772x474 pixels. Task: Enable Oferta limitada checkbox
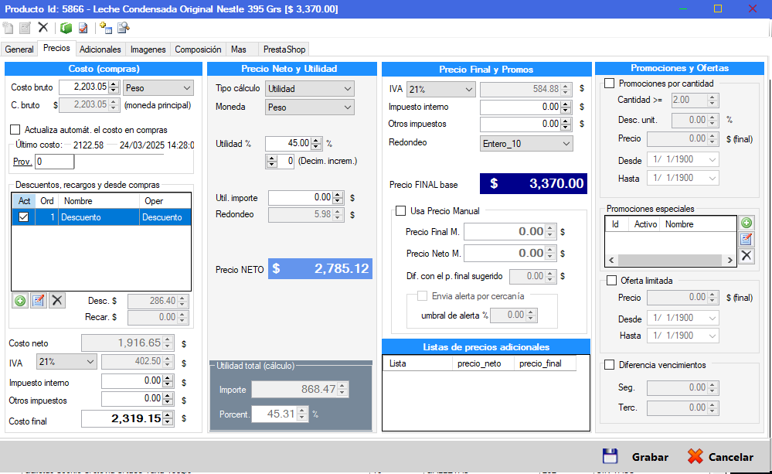[x=611, y=281]
